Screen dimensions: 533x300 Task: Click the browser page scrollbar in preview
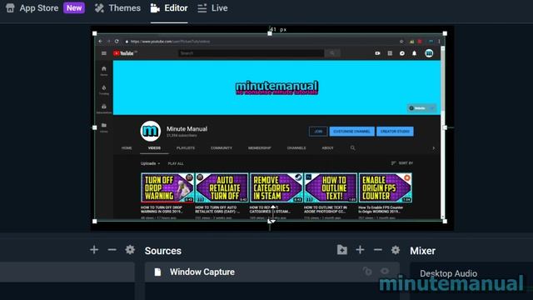tap(442, 132)
